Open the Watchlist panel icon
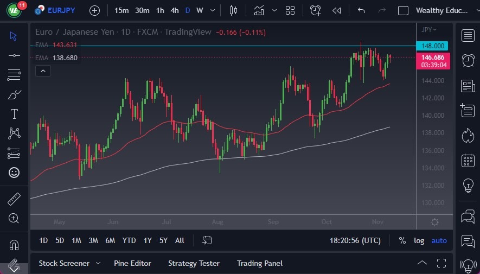The height and width of the screenshot is (274, 480). (x=468, y=36)
